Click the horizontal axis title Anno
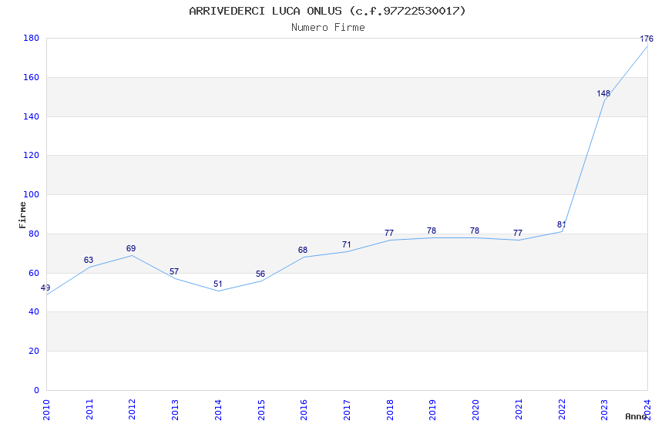The height and width of the screenshot is (424, 655). 636,416
